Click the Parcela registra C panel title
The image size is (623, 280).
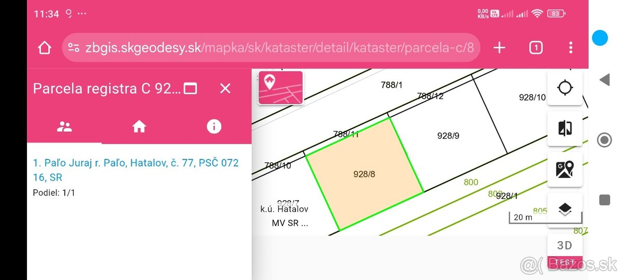[x=107, y=89]
